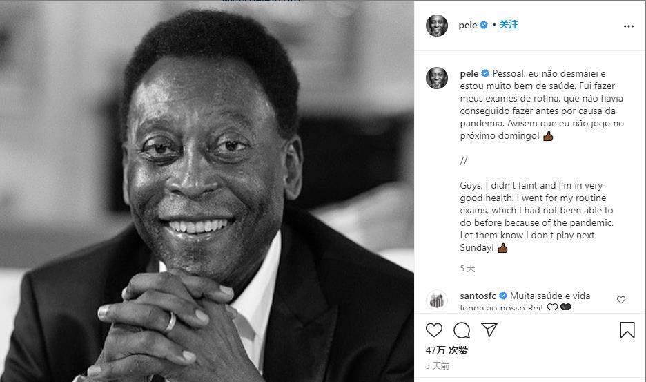View the 47万 次赞 likes count
The image size is (646, 382).
tap(447, 351)
